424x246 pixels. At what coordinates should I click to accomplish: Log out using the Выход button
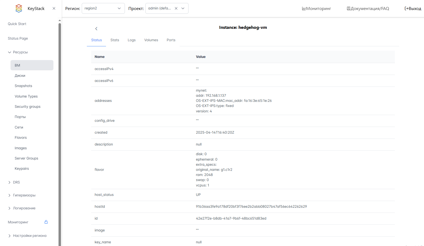413,9
